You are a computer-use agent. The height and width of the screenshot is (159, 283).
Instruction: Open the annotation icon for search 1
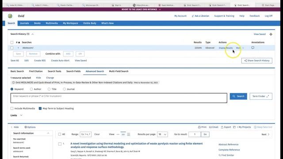point(253,48)
